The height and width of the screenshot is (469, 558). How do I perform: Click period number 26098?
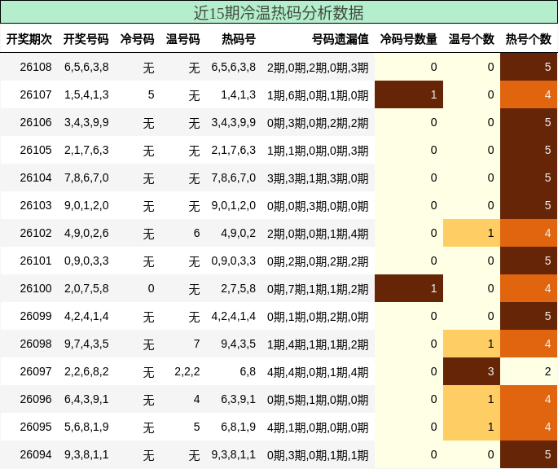pos(36,344)
